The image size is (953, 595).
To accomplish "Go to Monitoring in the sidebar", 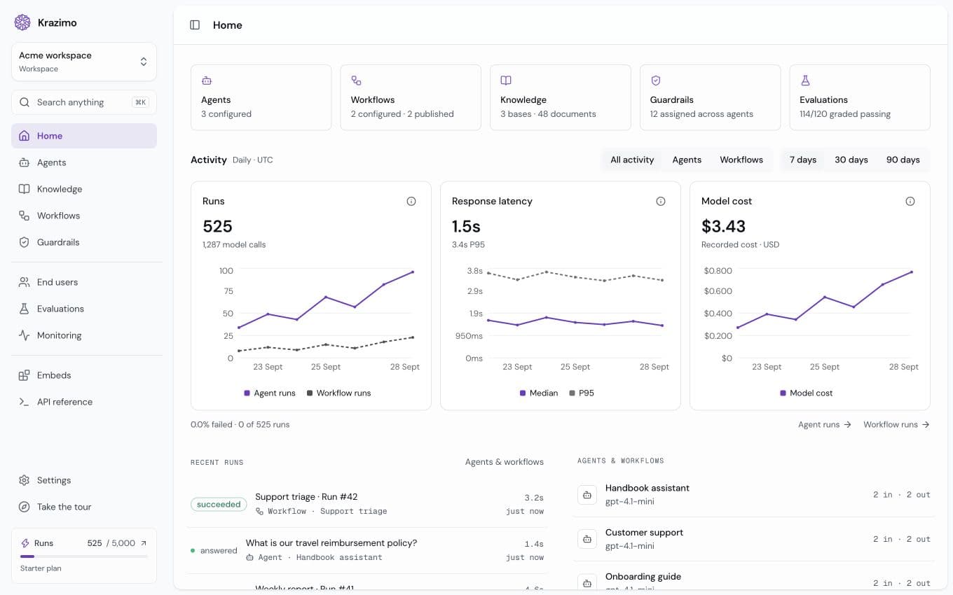I will (x=84, y=335).
